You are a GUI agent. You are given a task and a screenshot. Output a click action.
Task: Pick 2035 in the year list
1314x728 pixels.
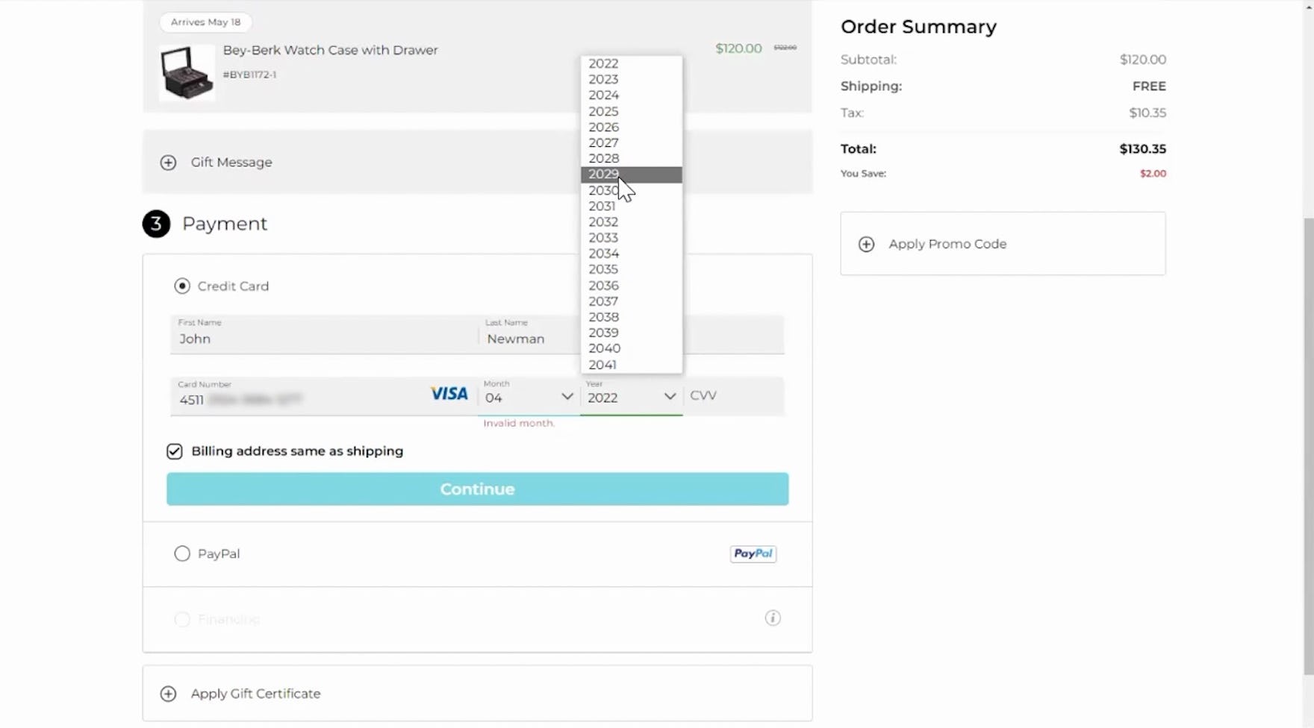click(x=603, y=269)
